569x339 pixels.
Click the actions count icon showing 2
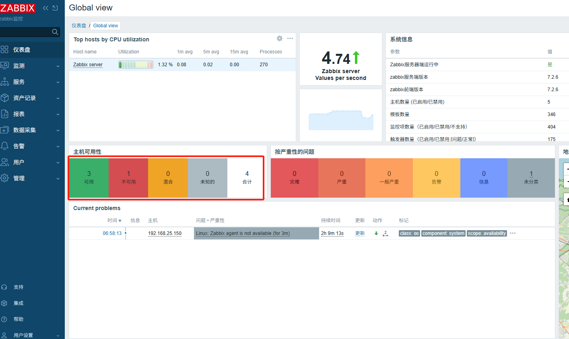[x=385, y=233]
